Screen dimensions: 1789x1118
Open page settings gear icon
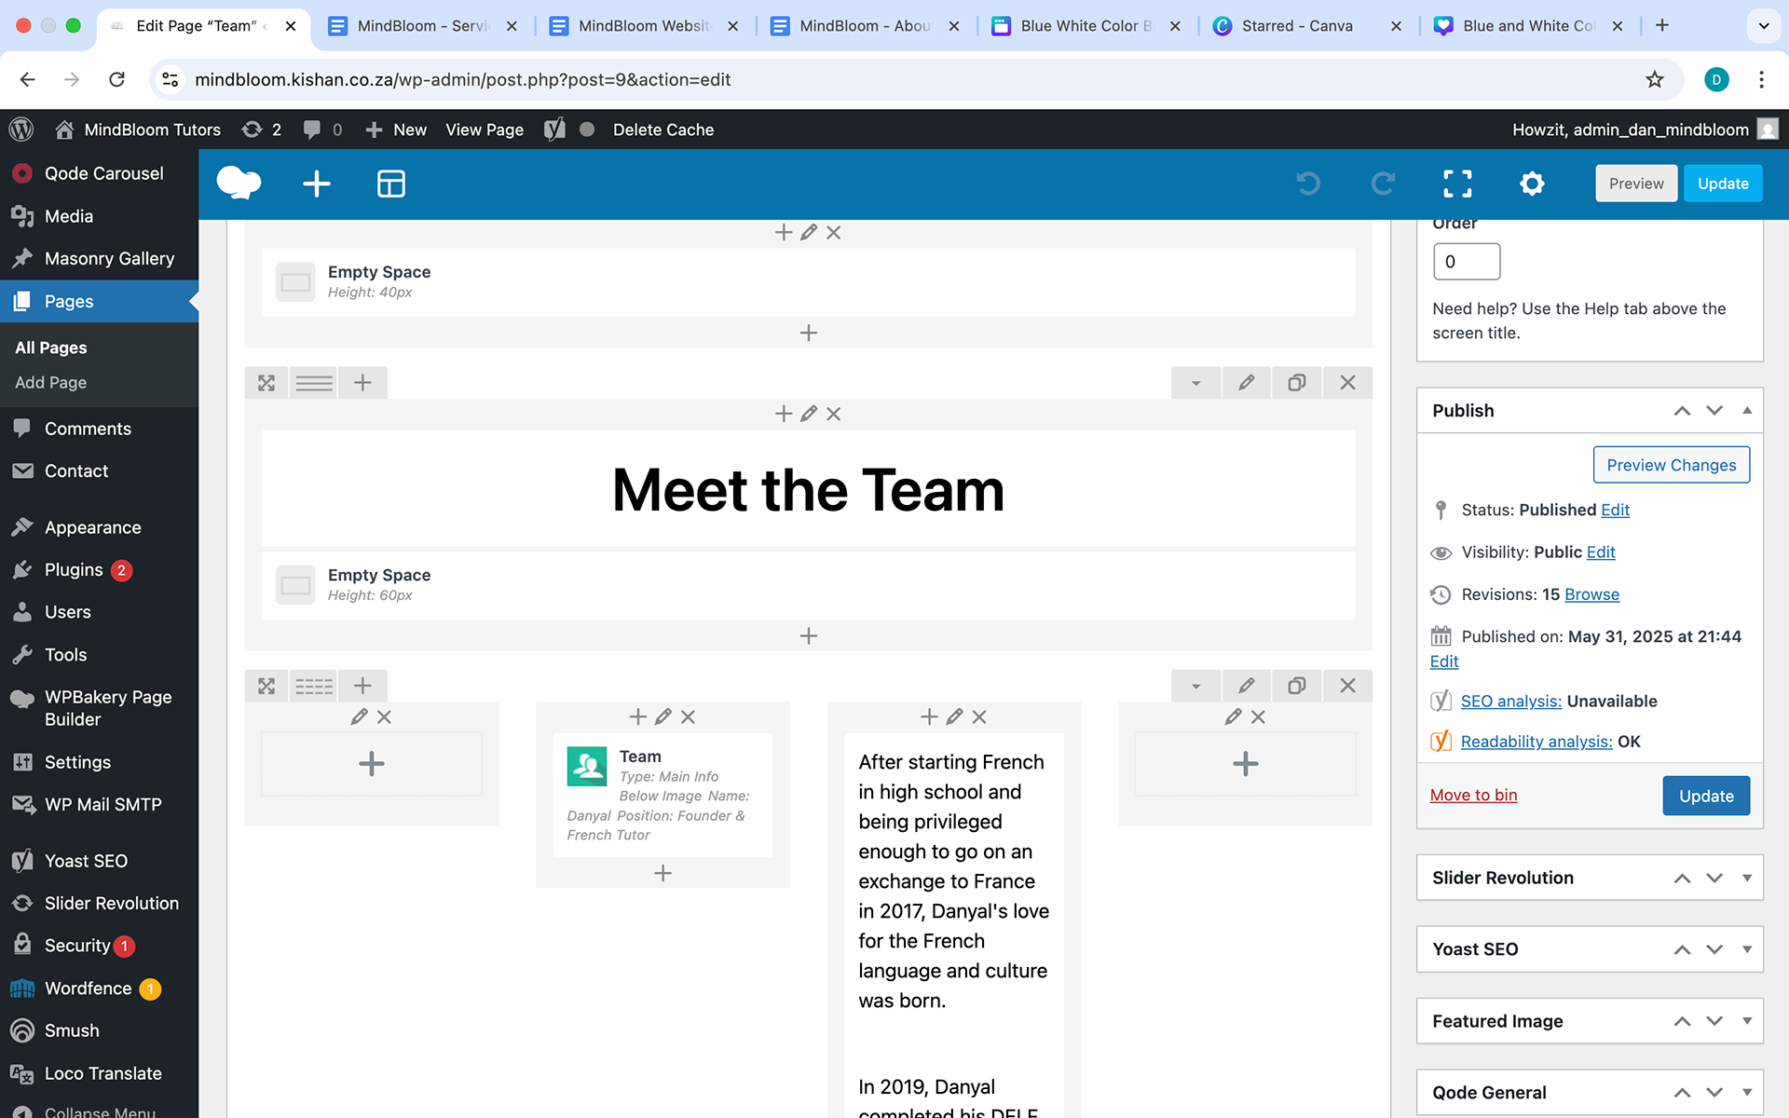[1532, 184]
